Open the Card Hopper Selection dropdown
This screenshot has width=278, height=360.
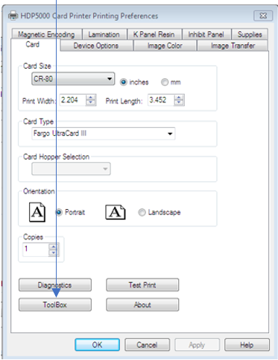pyautogui.click(x=71, y=169)
